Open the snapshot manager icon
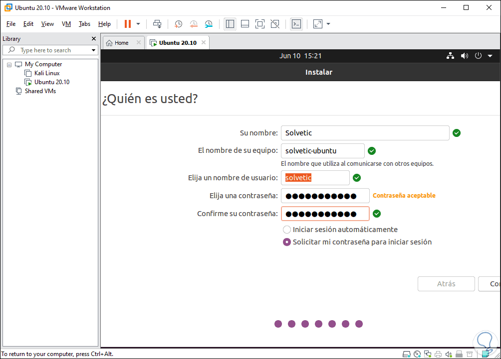Image resolution: width=501 pixels, height=359 pixels. (x=209, y=24)
